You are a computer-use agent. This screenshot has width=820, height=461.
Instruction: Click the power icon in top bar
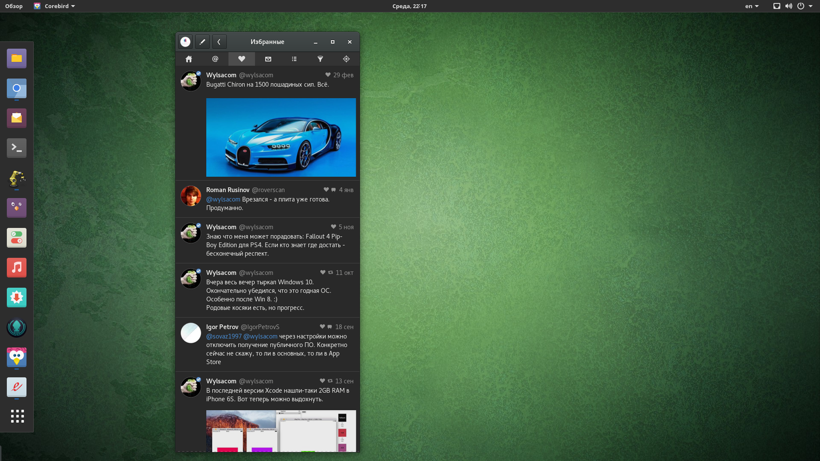801,6
